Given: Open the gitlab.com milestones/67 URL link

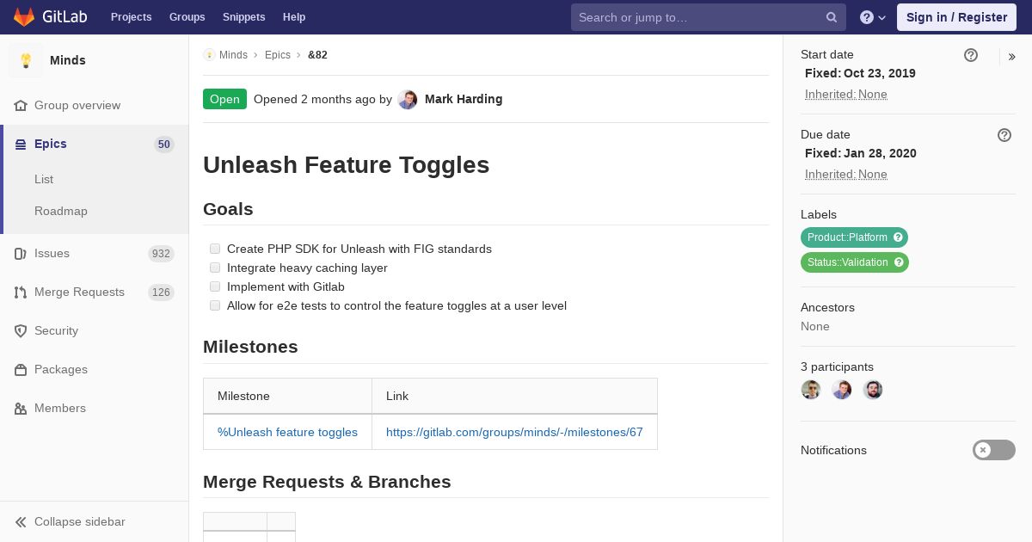Looking at the screenshot, I should pyautogui.click(x=514, y=432).
